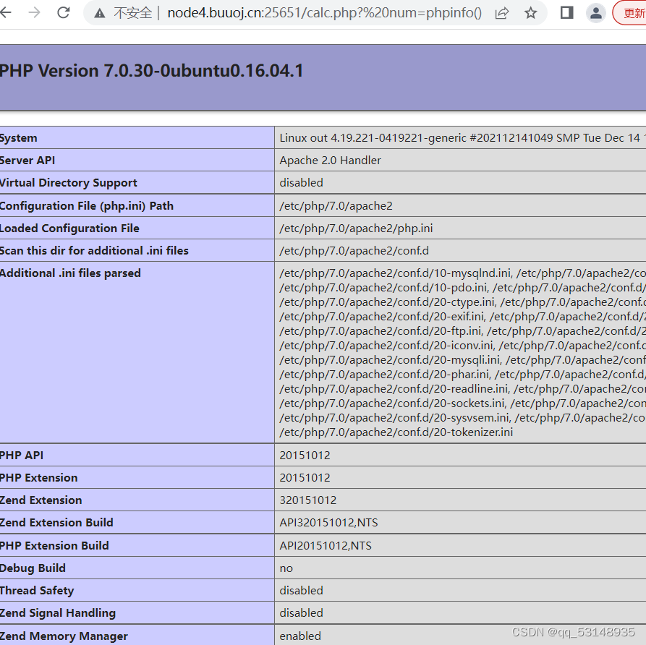Bookmark this page with star icon
Image resolution: width=646 pixels, height=645 pixels.
(x=531, y=13)
